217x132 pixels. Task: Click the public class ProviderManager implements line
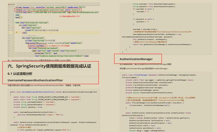click(159, 75)
